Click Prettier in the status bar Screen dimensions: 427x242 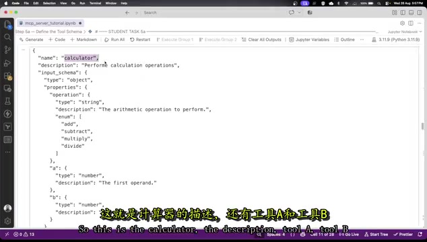click(x=403, y=235)
